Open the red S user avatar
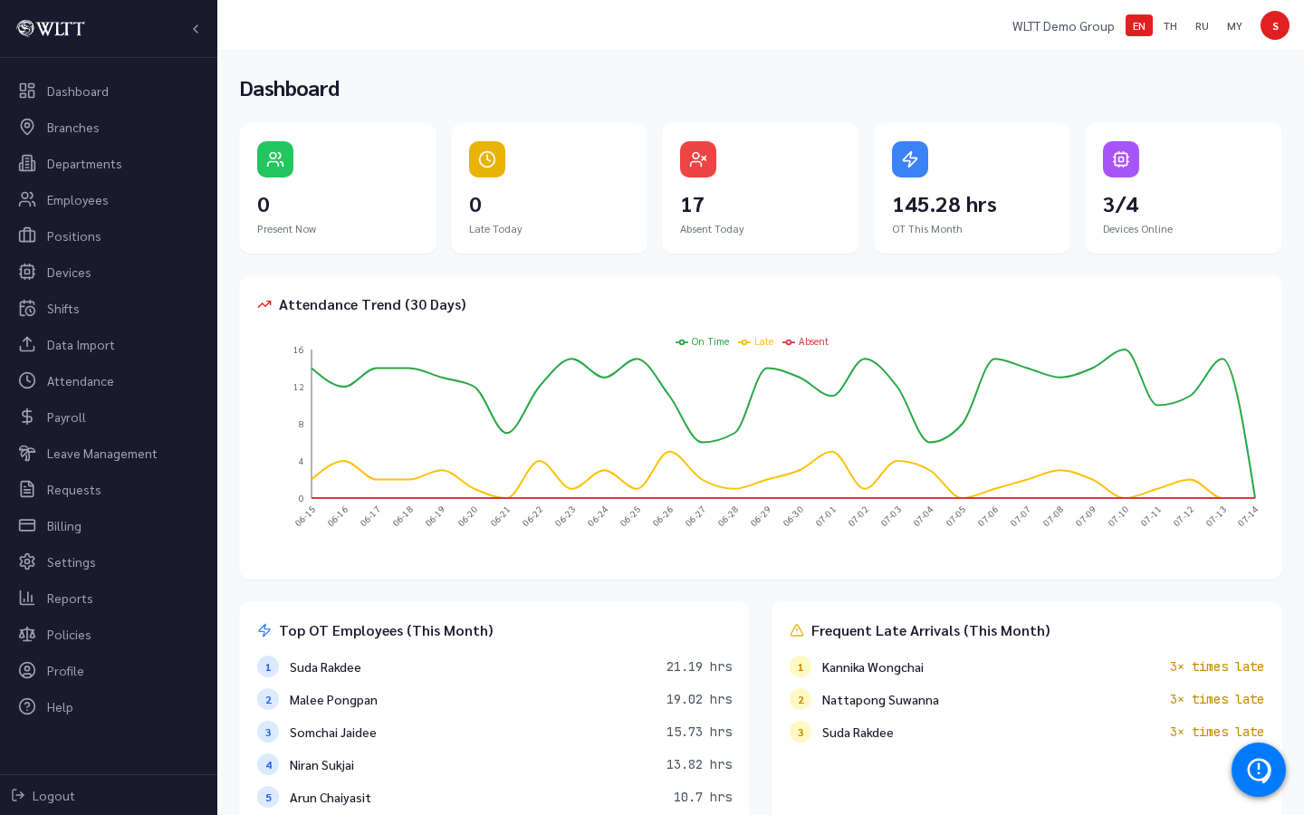1304x815 pixels. [1275, 25]
